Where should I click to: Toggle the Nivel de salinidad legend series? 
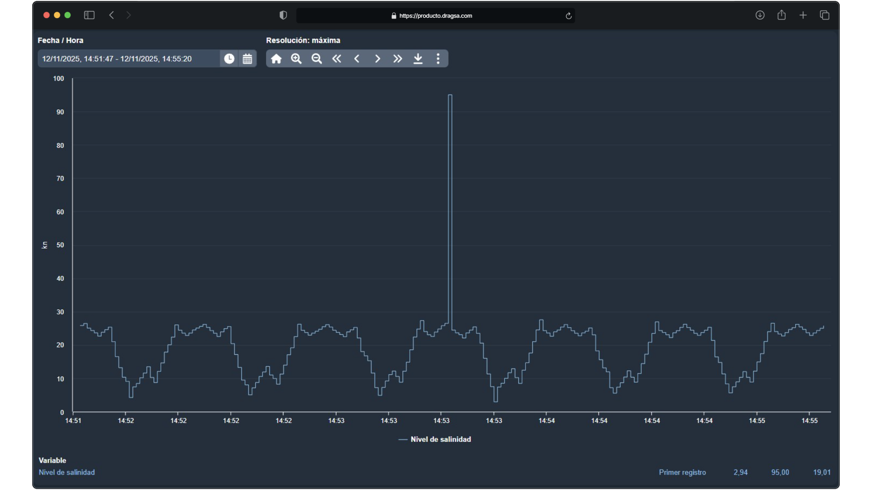coord(435,439)
